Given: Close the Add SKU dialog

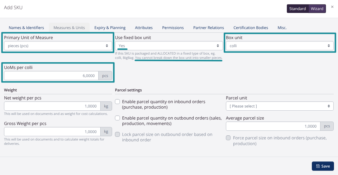Looking at the screenshot, I should point(332,7).
